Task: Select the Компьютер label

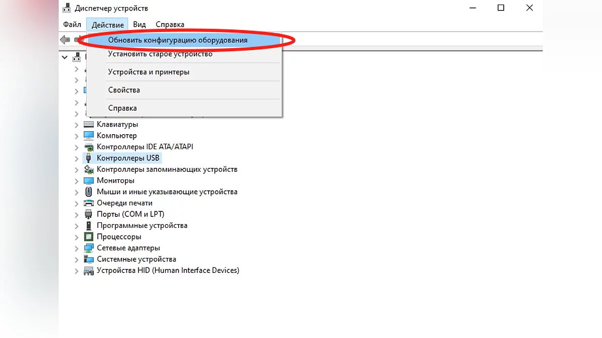Action: (x=117, y=135)
